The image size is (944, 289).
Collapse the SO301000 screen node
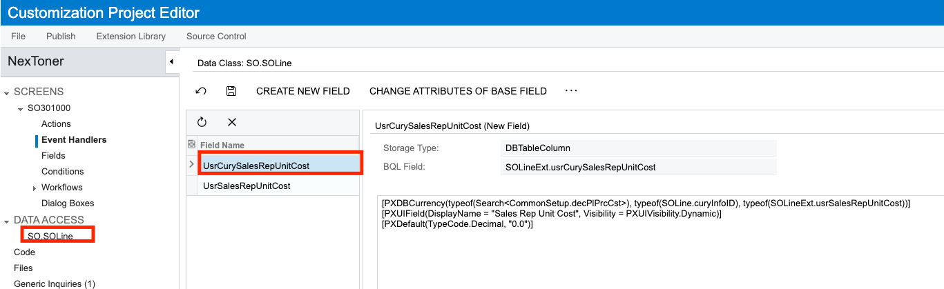[21, 109]
